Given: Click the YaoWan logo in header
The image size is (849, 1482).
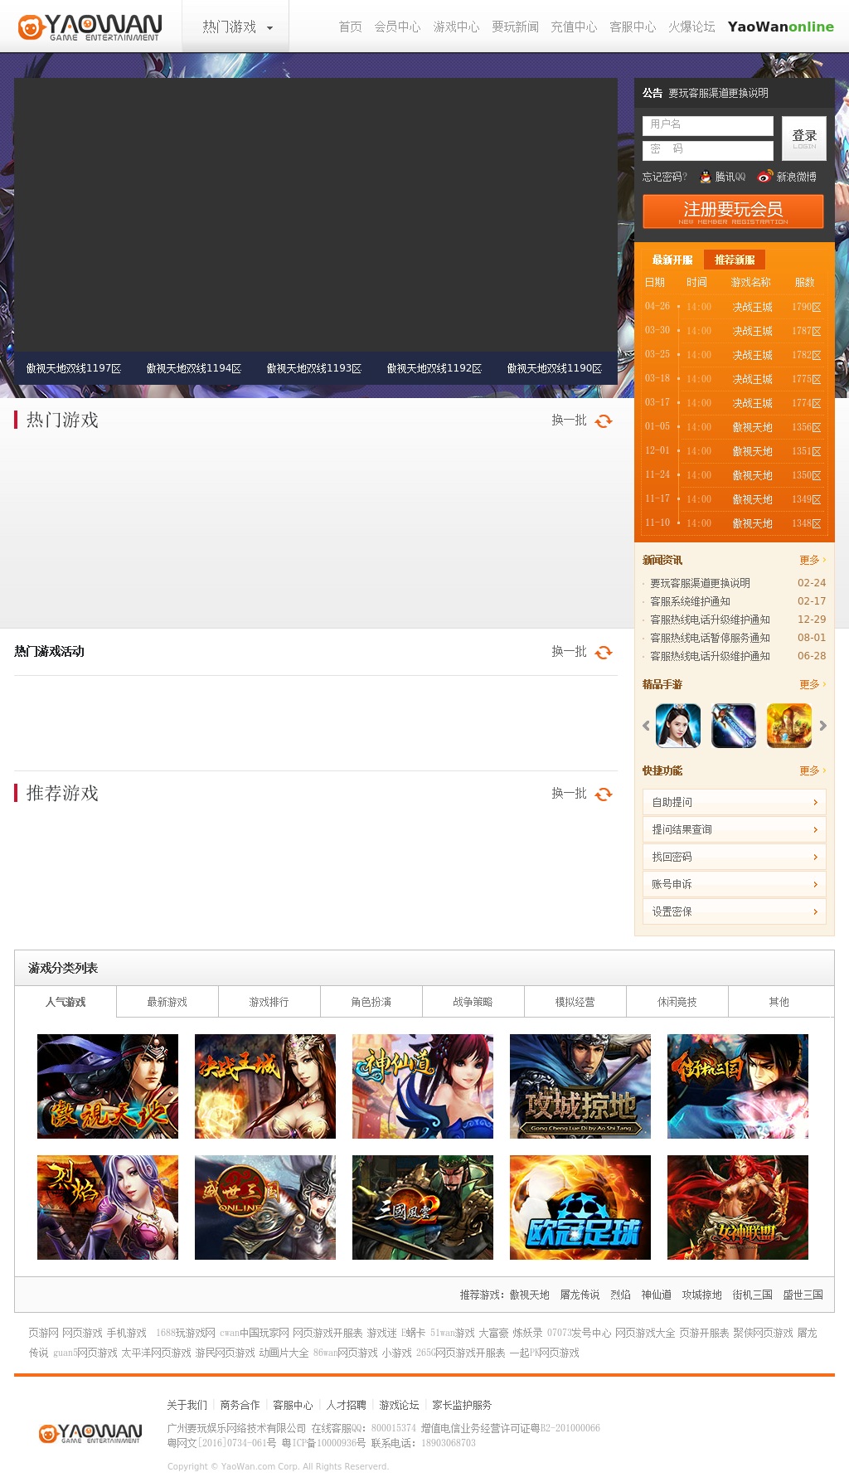Looking at the screenshot, I should (x=90, y=27).
